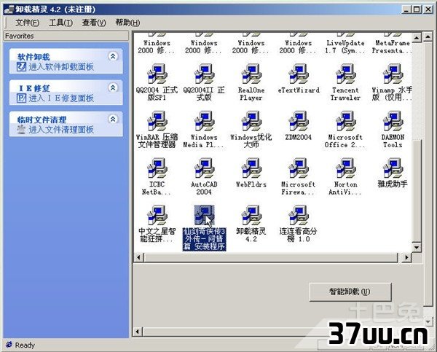437x352 pixels.
Task: Click the outer pane scroll-up arrow
Action: tap(428, 36)
